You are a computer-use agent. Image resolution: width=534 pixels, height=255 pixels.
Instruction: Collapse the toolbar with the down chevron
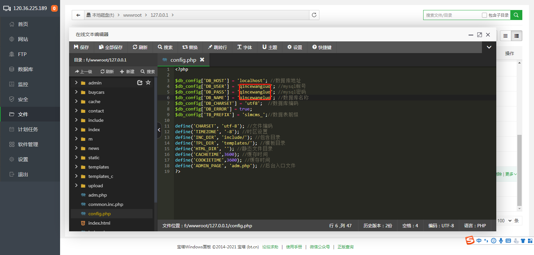(489, 47)
